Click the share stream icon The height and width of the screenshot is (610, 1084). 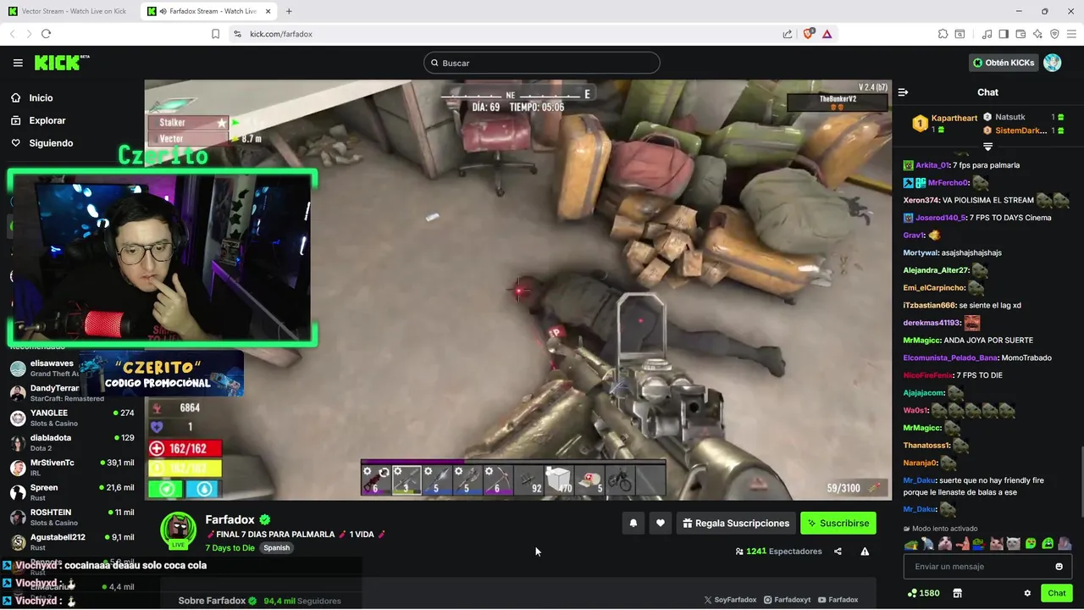(838, 552)
